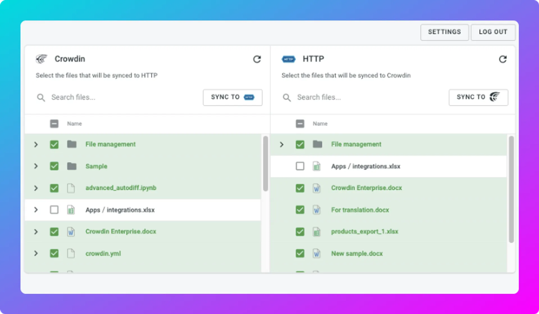This screenshot has height=314, width=539.
Task: Uncheck advanced_autodiff.ipynb checkbox
Action: point(54,188)
